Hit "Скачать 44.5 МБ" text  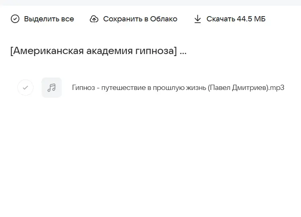point(236,19)
